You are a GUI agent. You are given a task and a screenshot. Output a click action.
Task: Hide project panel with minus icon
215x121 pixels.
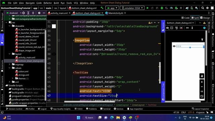click(x=44, y=13)
